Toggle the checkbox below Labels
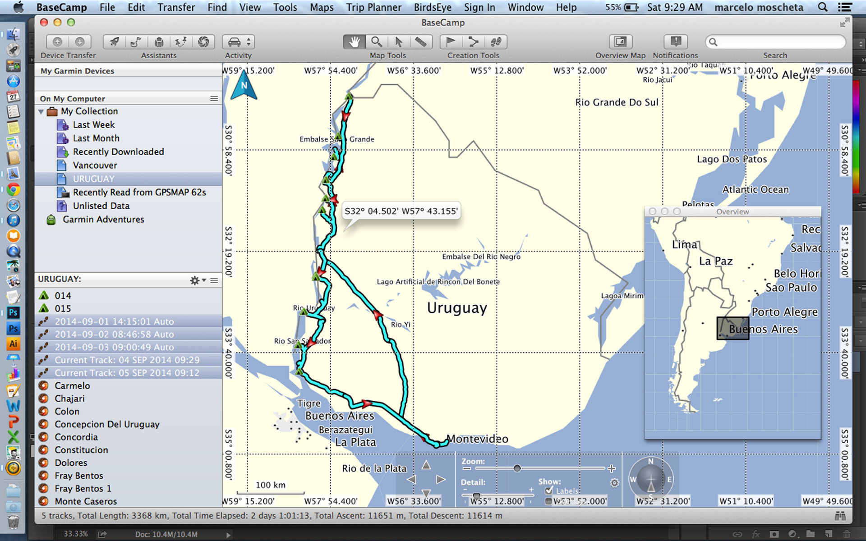Viewport: 866px width, 541px height. pyautogui.click(x=548, y=501)
